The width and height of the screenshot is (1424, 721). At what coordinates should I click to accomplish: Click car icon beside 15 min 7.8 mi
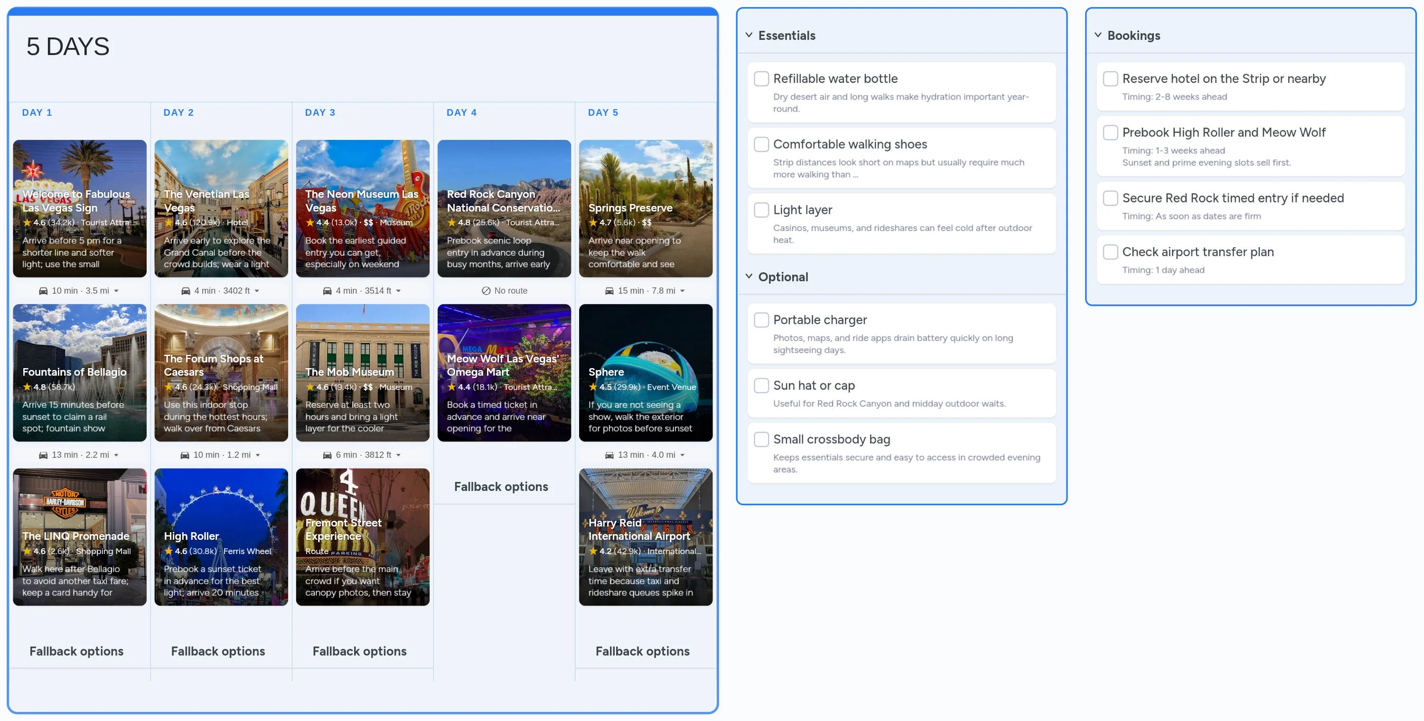[609, 291]
